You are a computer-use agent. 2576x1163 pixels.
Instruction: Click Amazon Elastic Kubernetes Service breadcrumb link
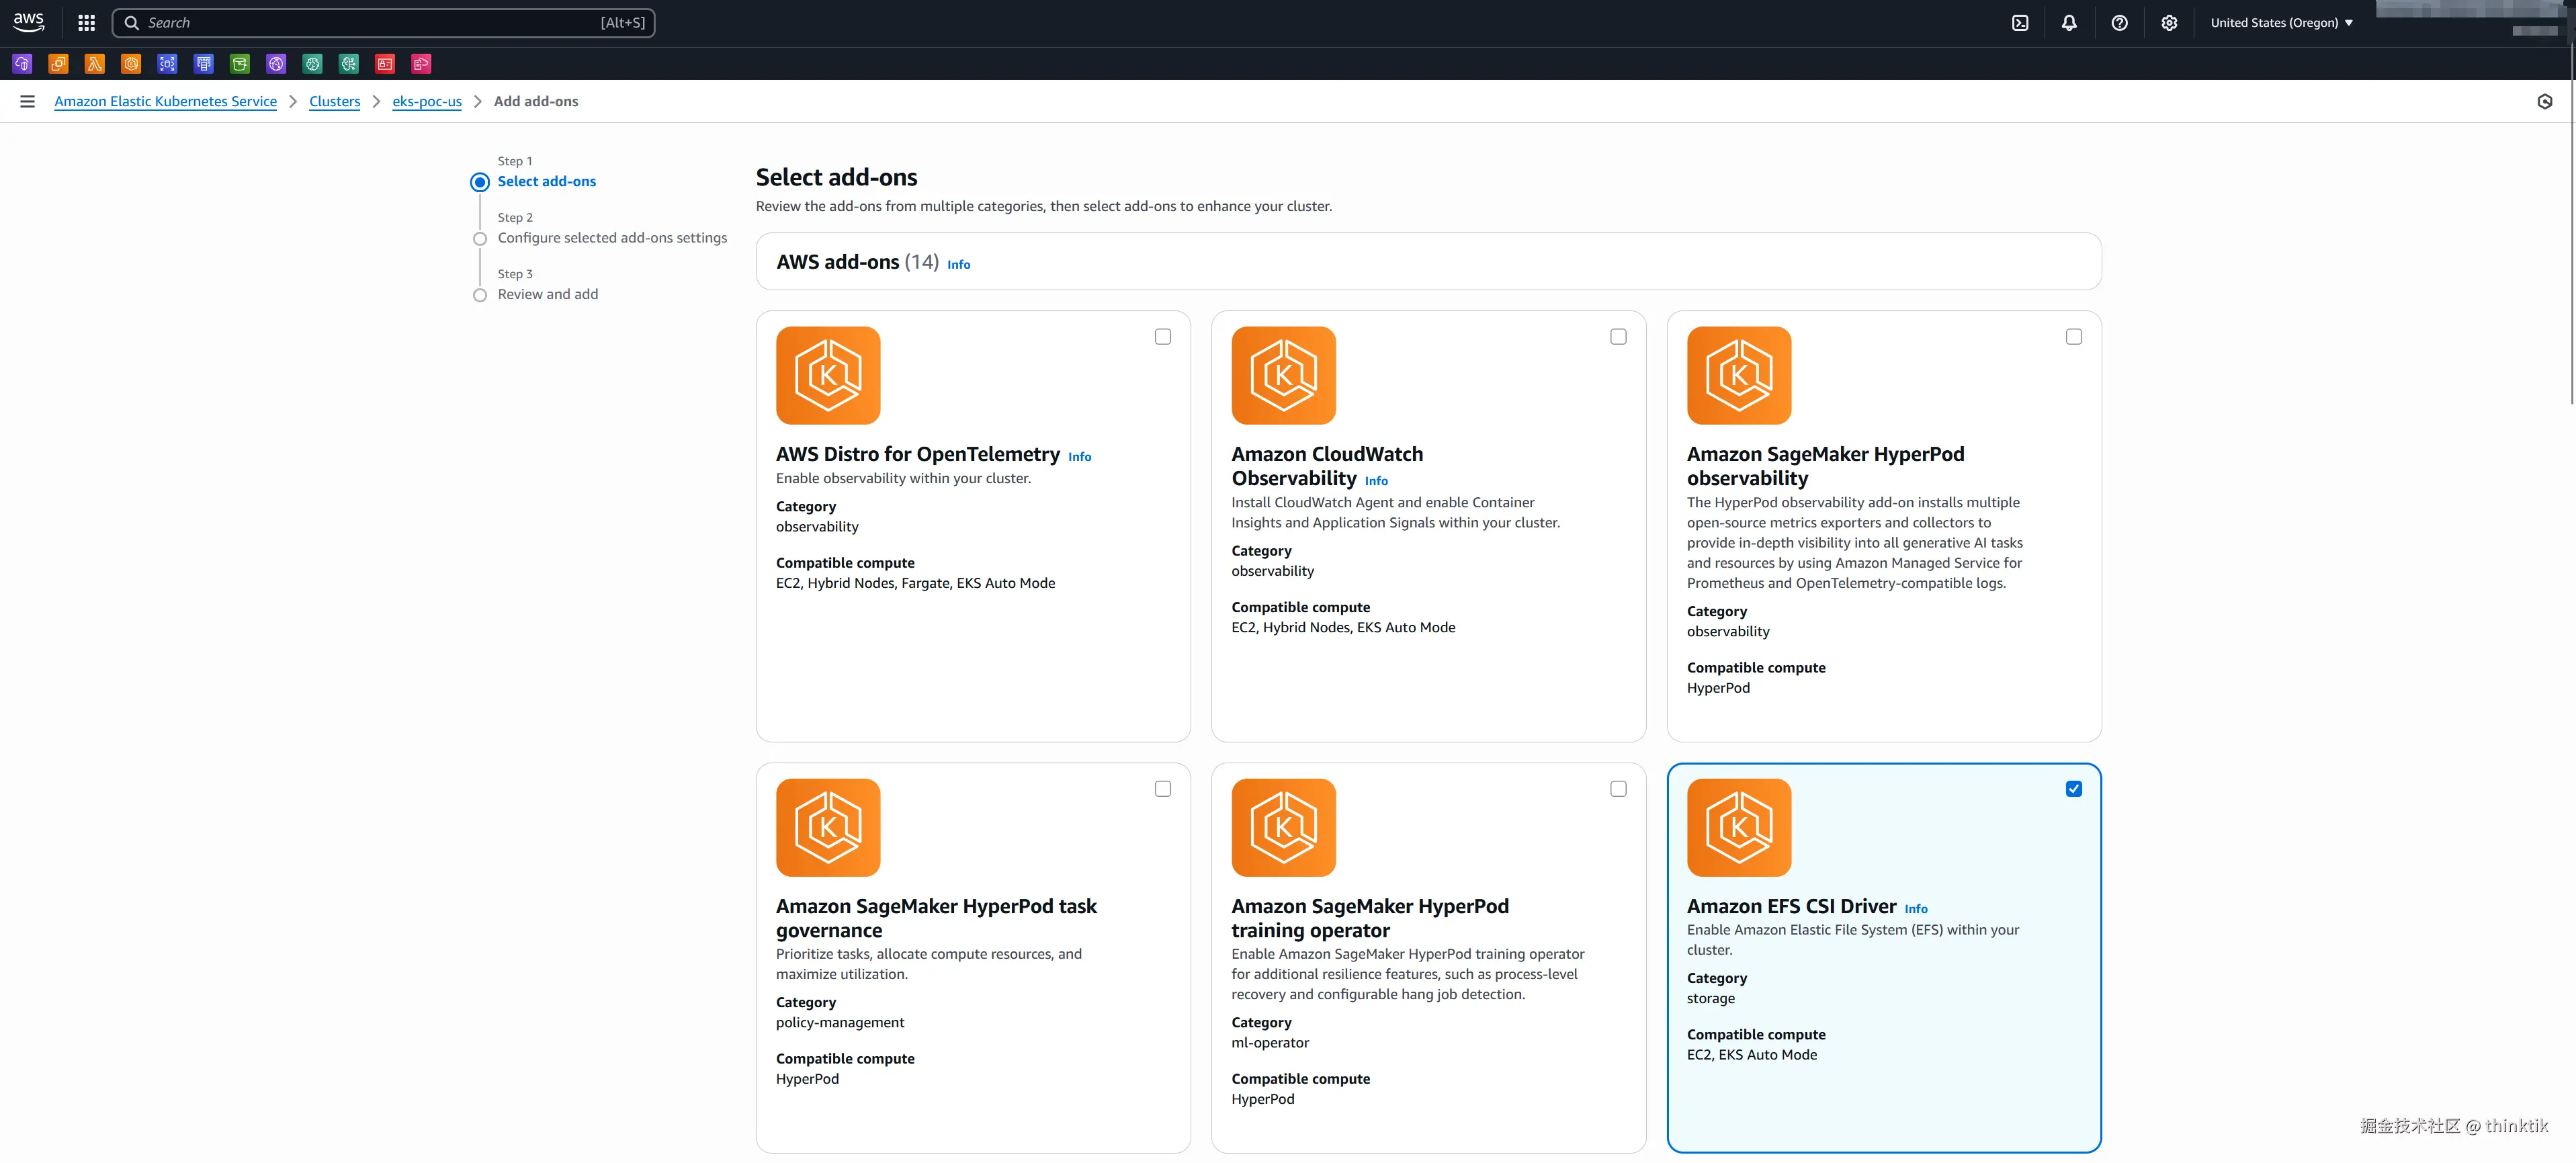(165, 101)
